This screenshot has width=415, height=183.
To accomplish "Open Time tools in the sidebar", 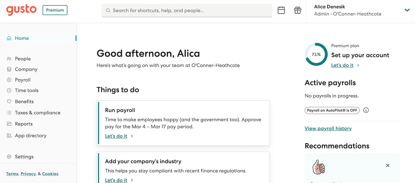I will pyautogui.click(x=23, y=90).
